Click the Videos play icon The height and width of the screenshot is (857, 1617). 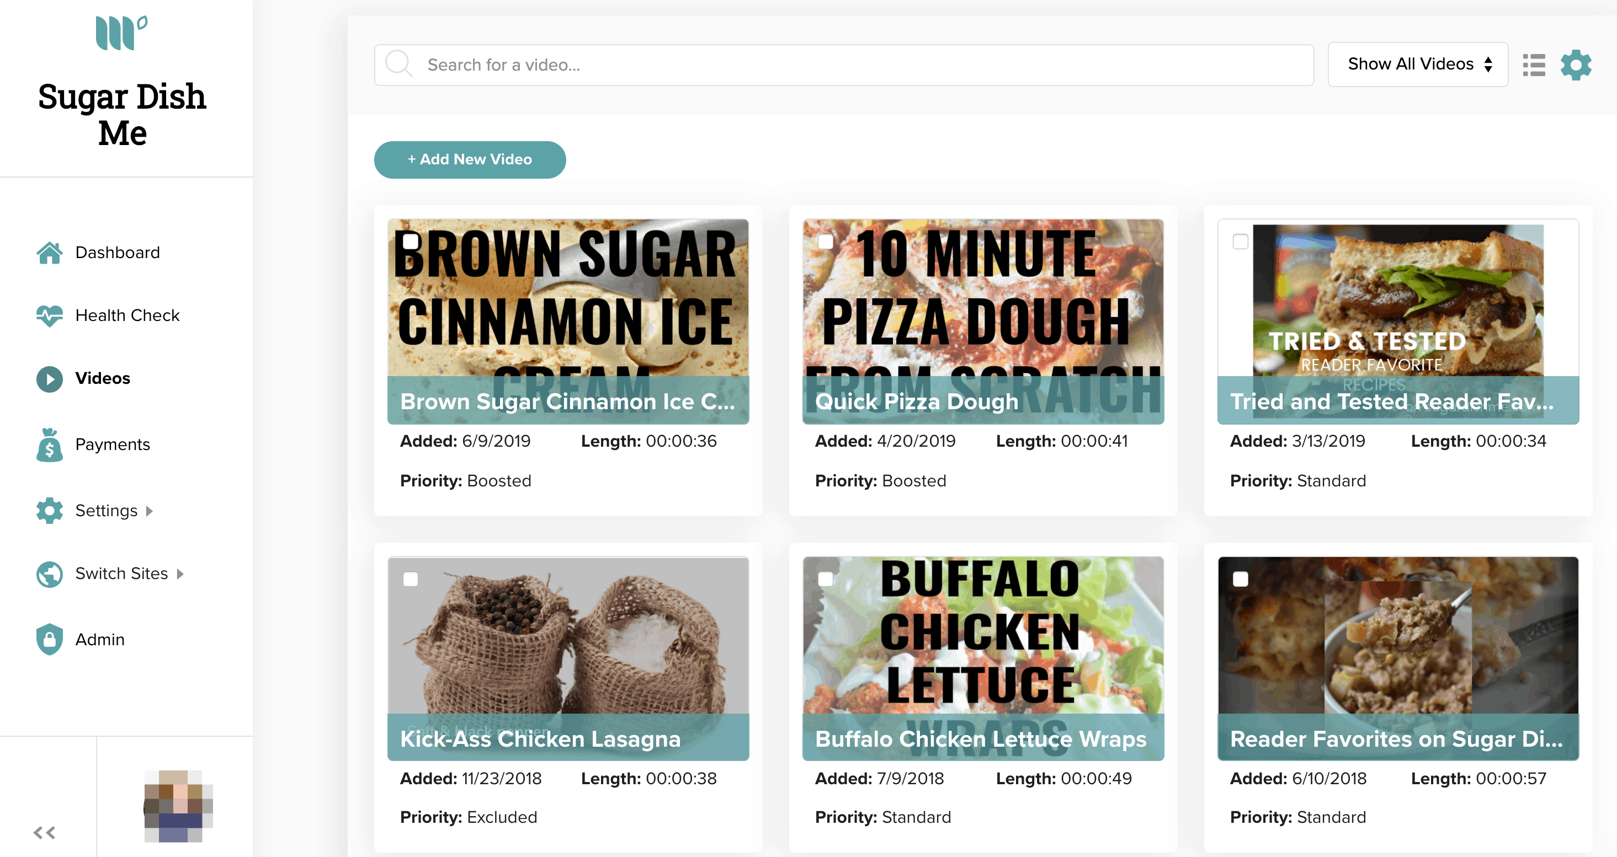[49, 379]
